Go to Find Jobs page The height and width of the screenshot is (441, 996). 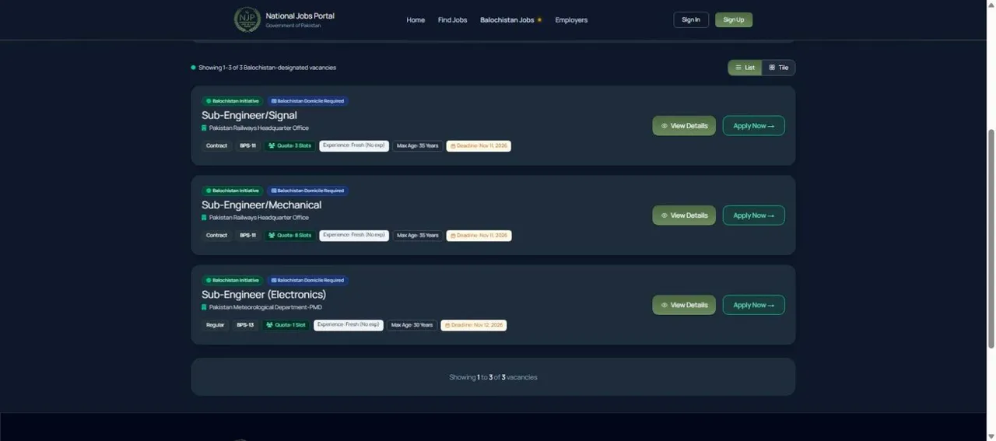tap(452, 20)
